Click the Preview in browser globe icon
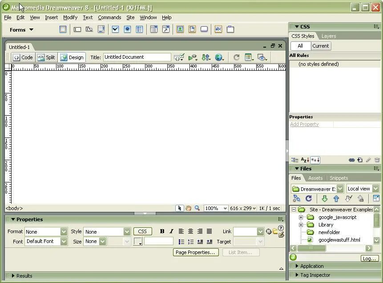Screen dimensions: 383x283 [219, 57]
